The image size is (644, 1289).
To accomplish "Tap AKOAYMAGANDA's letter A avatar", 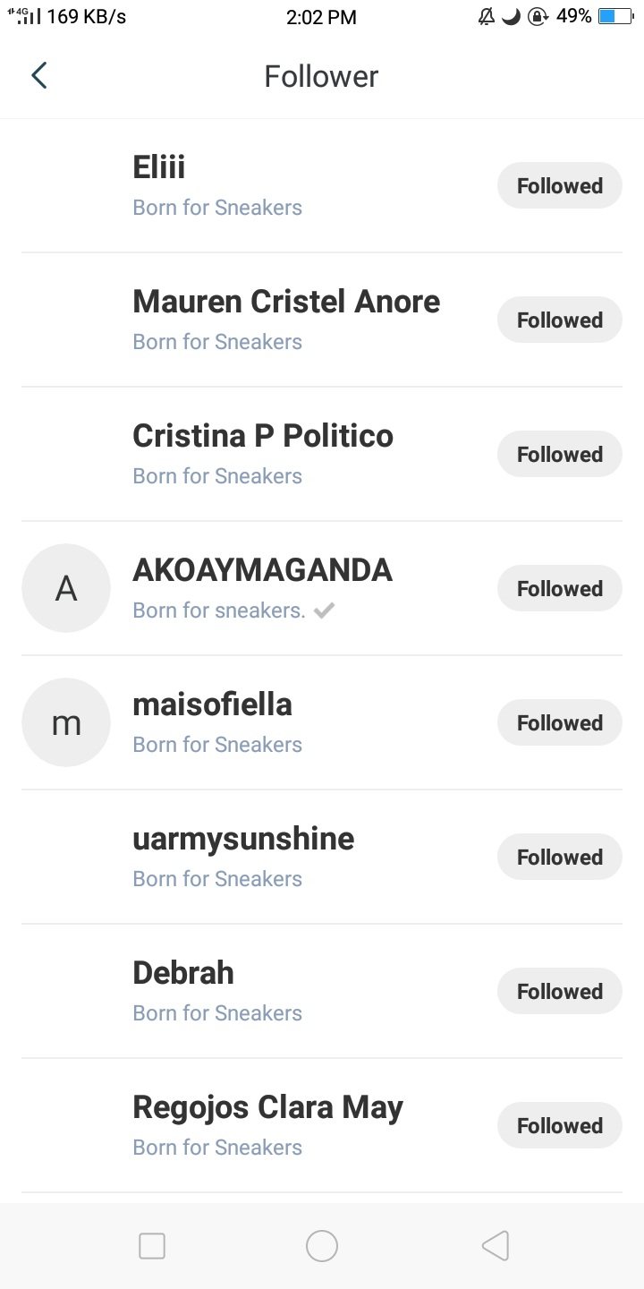I will 66,588.
